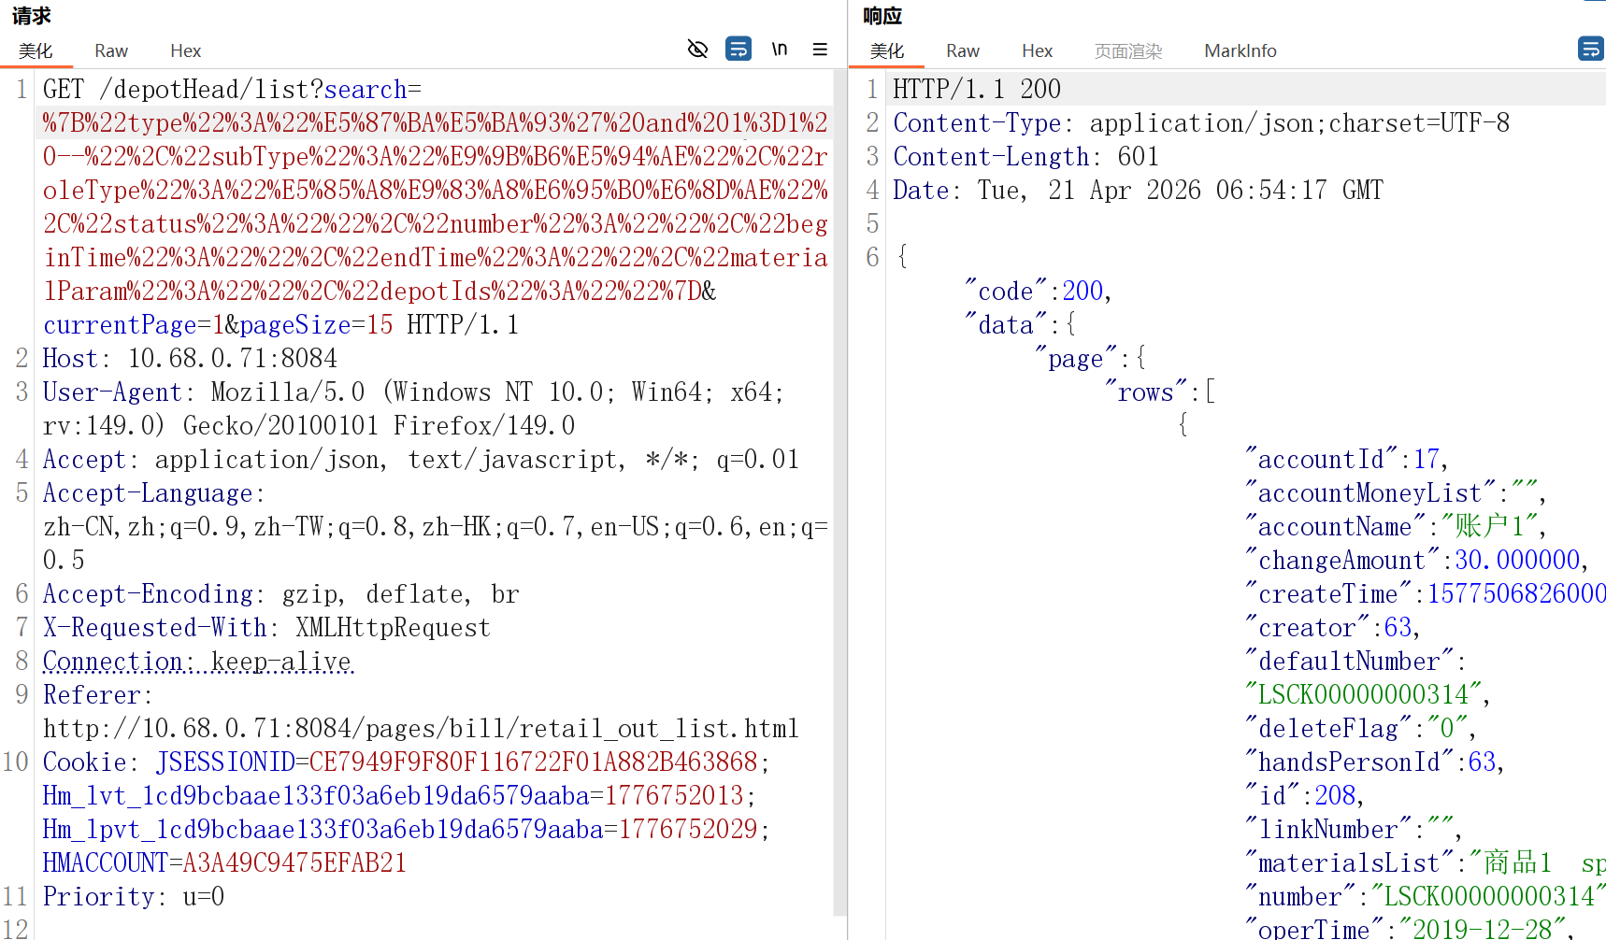Screen dimensions: 1606x940
Task: Click the HTTP/1.1 200 status line
Action: pyautogui.click(x=977, y=90)
